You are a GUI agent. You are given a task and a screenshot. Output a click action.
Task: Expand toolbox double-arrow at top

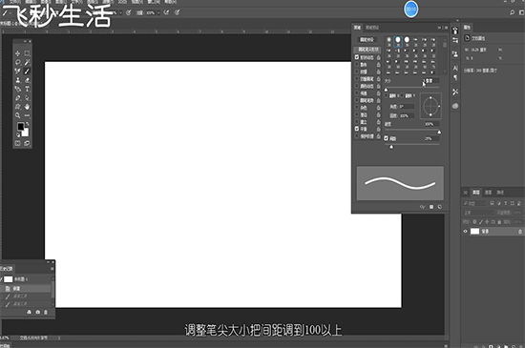click(25, 41)
